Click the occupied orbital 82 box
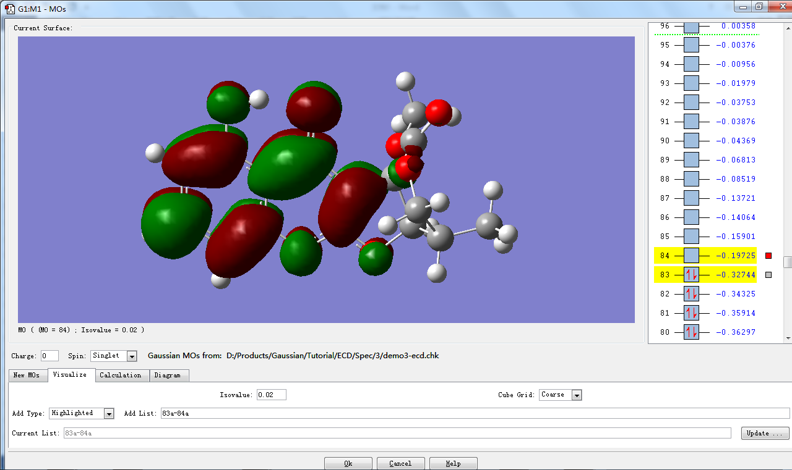The width and height of the screenshot is (792, 470). pos(691,294)
